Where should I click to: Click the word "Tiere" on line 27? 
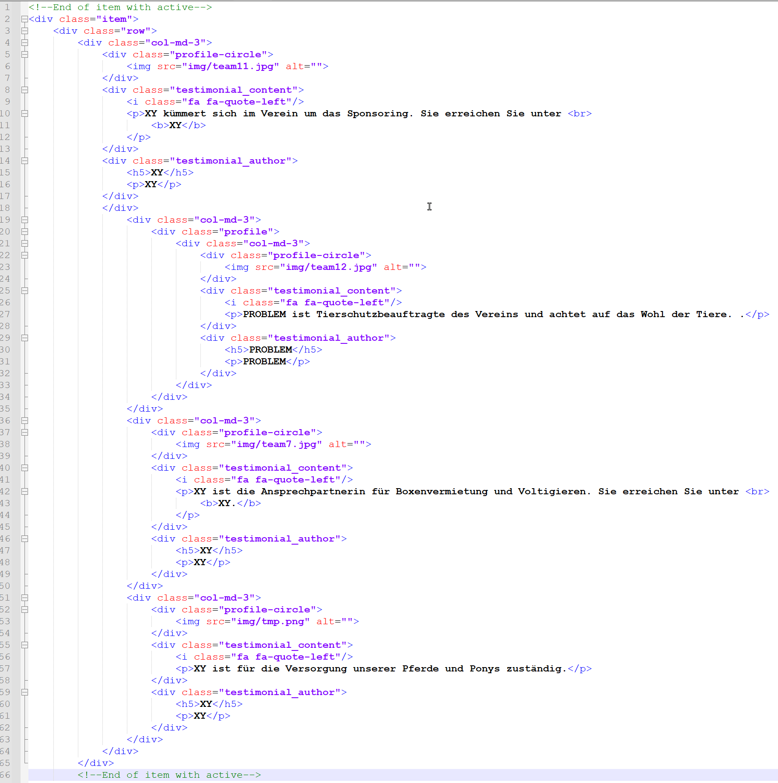(711, 315)
